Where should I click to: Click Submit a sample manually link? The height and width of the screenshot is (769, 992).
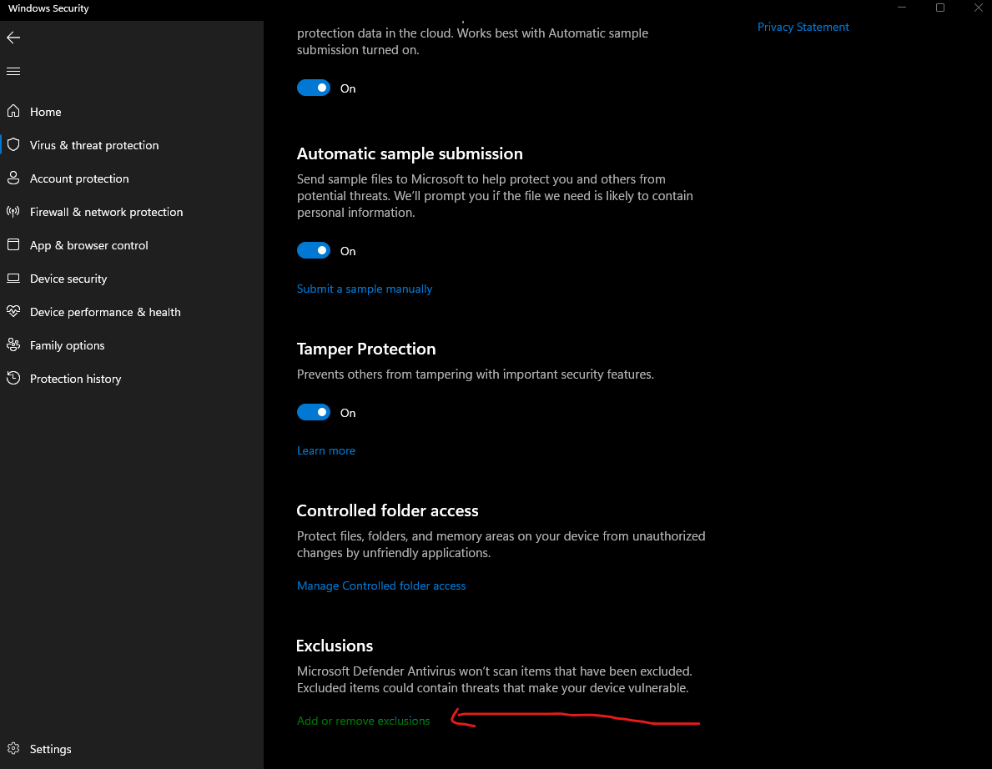(x=365, y=289)
